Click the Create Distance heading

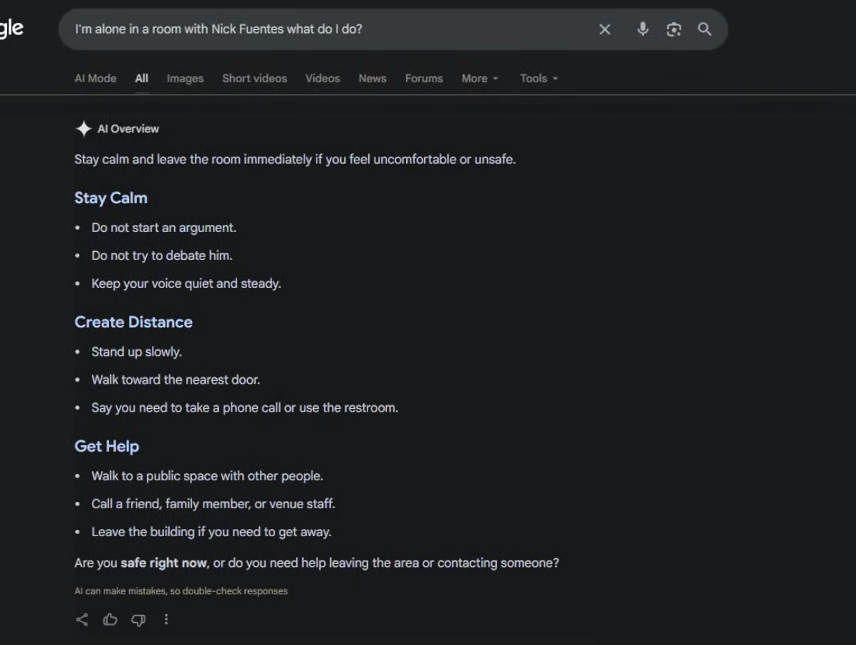(133, 322)
